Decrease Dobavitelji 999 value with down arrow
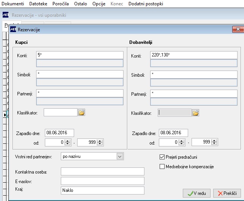Viewport: 244px width, 201px height. point(214,143)
